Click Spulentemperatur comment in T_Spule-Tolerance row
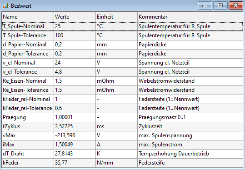Viewport: 245px width, 170px height. (175, 35)
